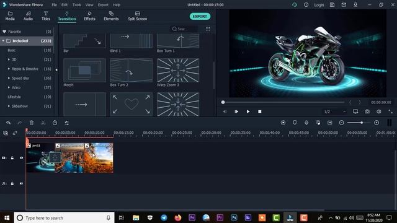Select the Box Turn 2 transition thumbnail
Image resolution: width=397 pixels, height=223 pixels.
coord(132,70)
